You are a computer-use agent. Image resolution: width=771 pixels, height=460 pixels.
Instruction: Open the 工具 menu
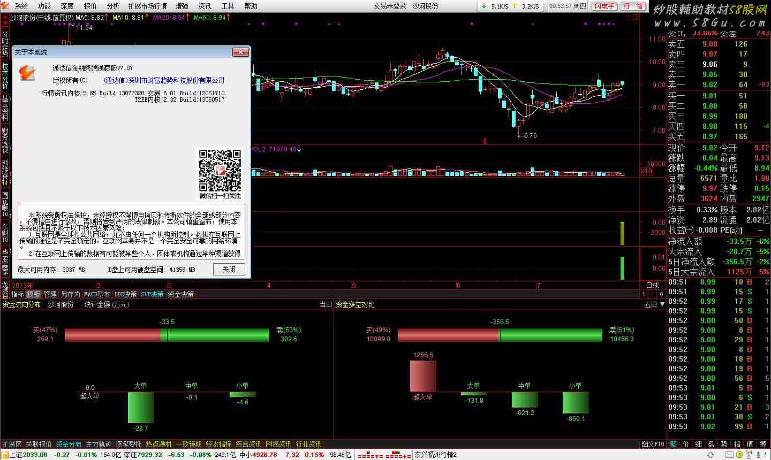pos(228,6)
